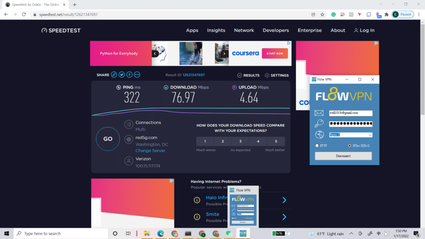Click the previous arrow in the Coursera ad

[155, 54]
